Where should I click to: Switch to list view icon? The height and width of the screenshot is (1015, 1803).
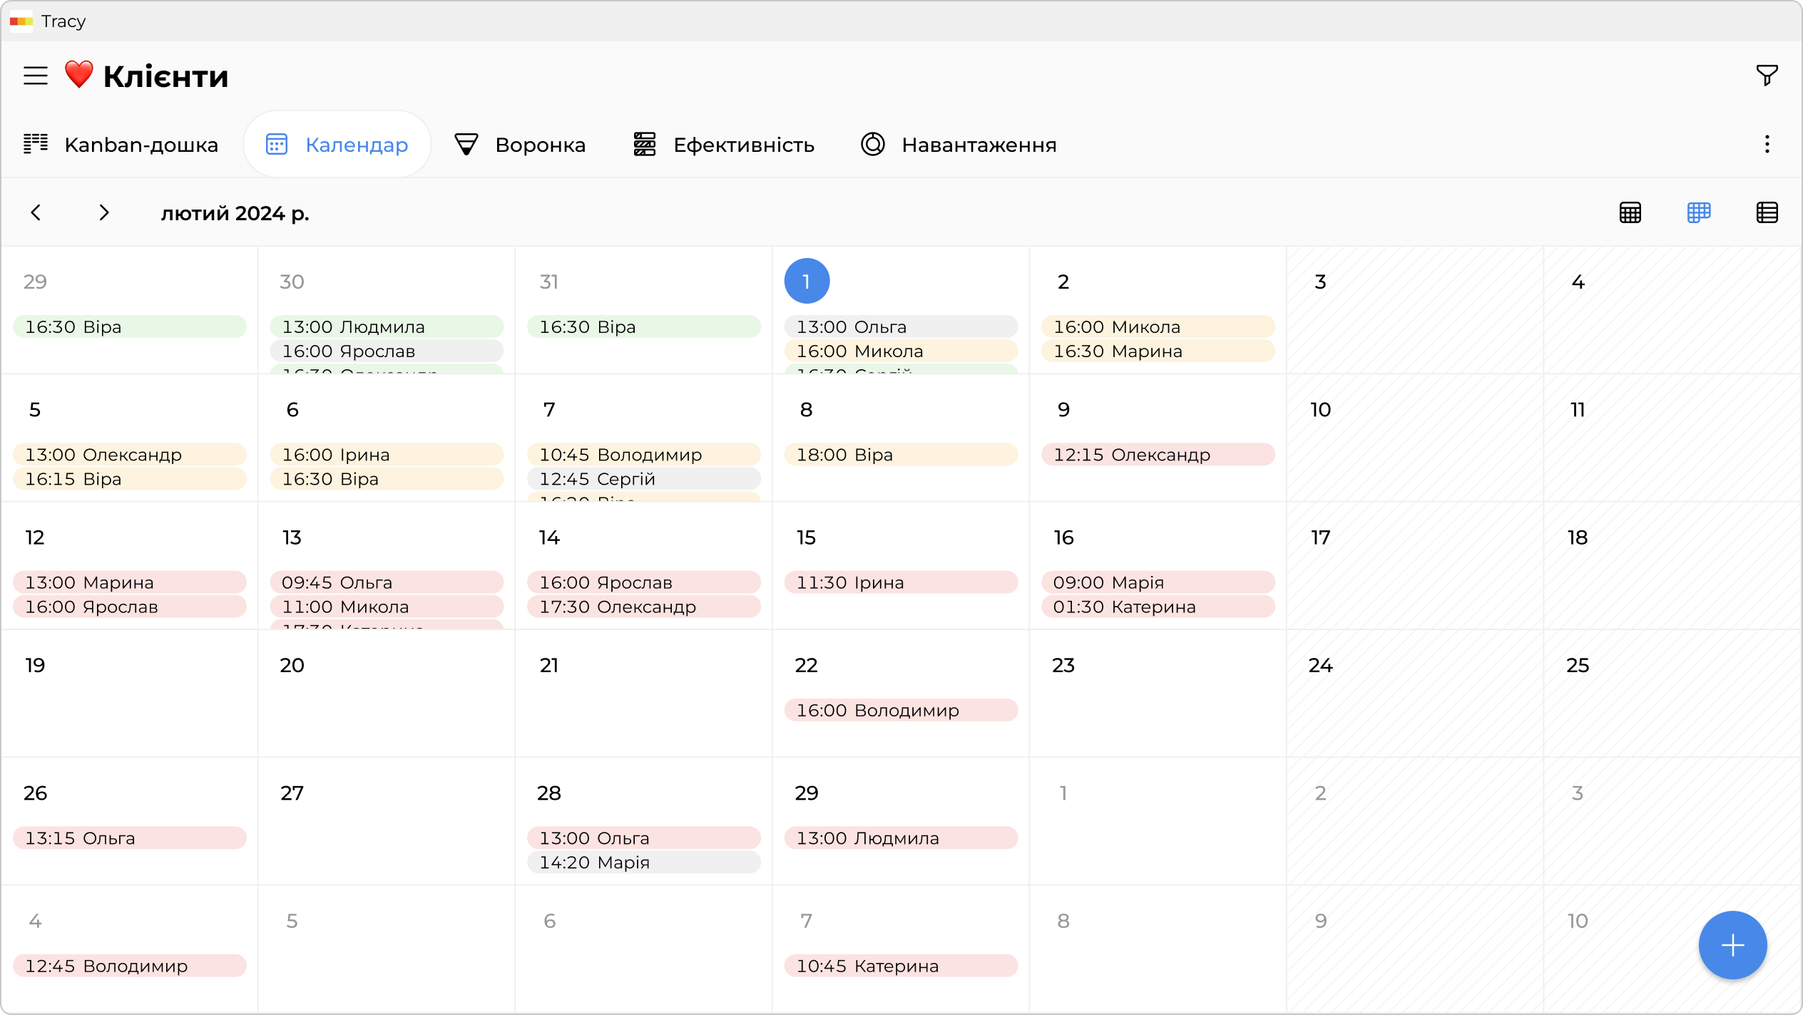point(1767,212)
